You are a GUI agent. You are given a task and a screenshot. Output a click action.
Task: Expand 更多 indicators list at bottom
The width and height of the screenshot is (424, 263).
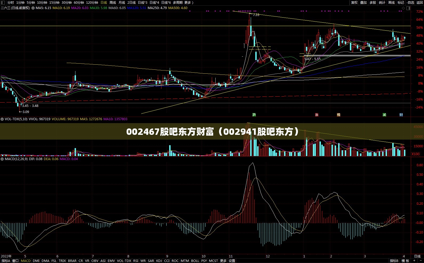coord(223,261)
